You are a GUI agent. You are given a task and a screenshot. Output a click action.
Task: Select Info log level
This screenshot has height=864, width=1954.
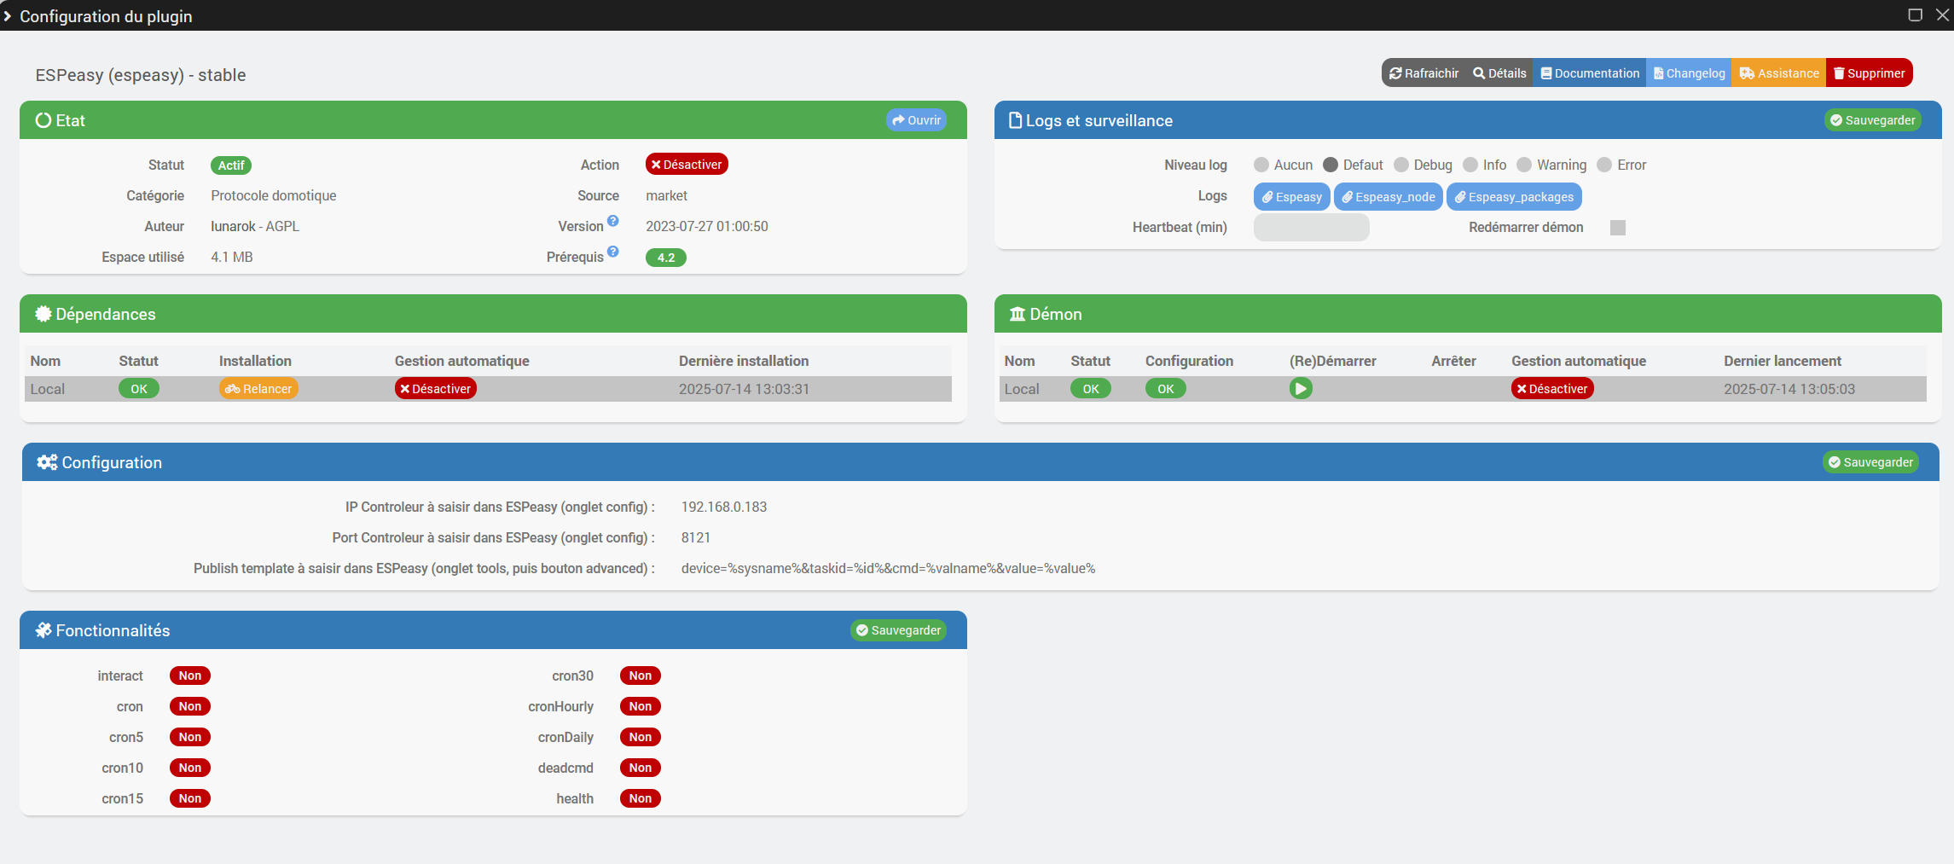(x=1470, y=165)
